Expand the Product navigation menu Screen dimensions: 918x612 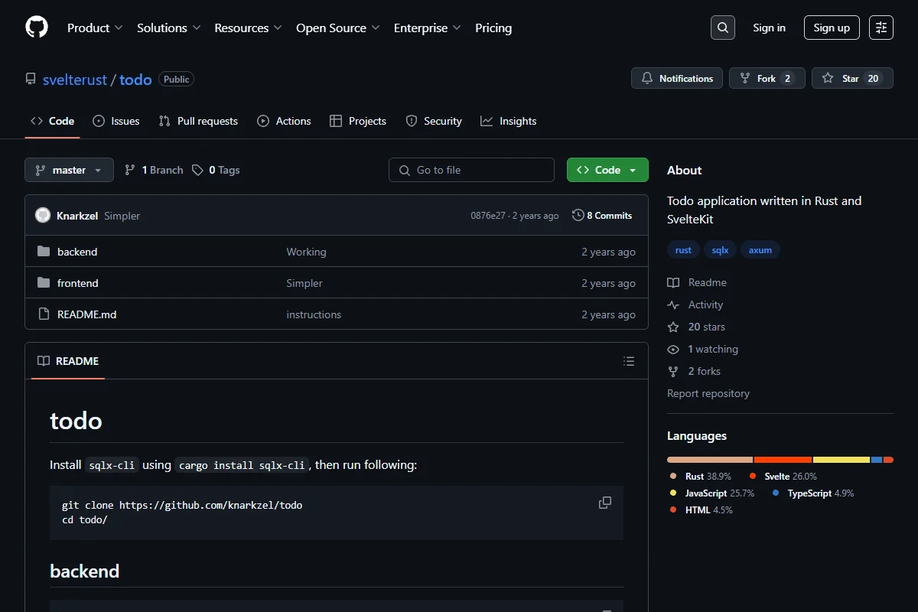tap(95, 28)
